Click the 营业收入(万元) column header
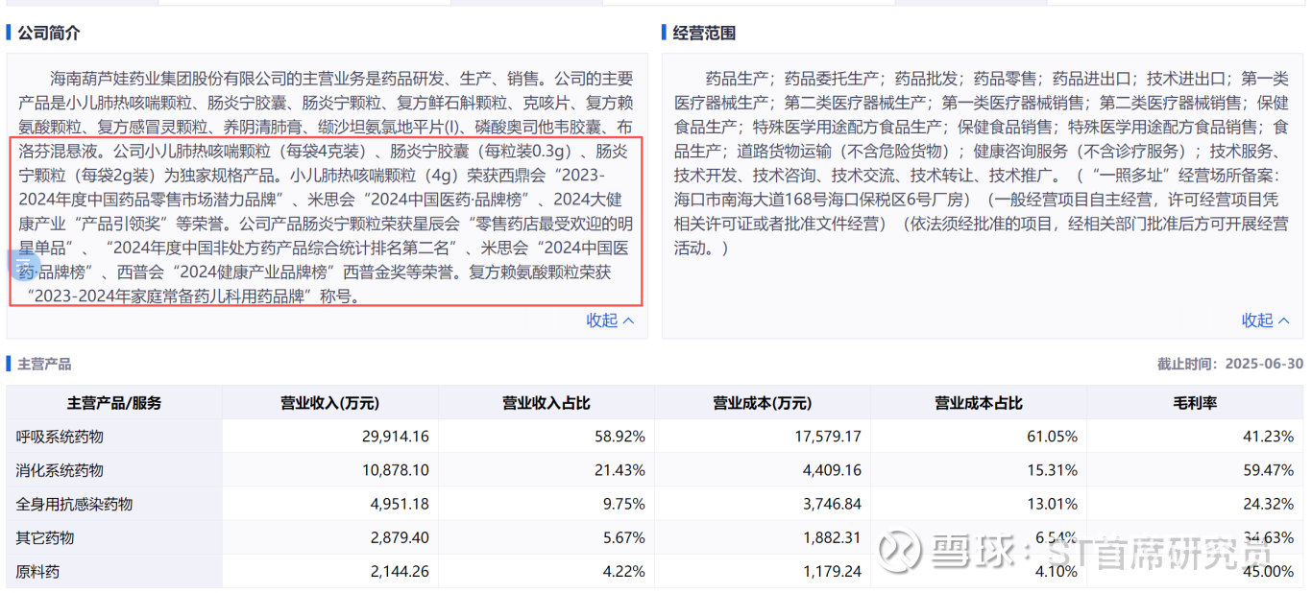This screenshot has height=593, width=1312. [x=329, y=403]
